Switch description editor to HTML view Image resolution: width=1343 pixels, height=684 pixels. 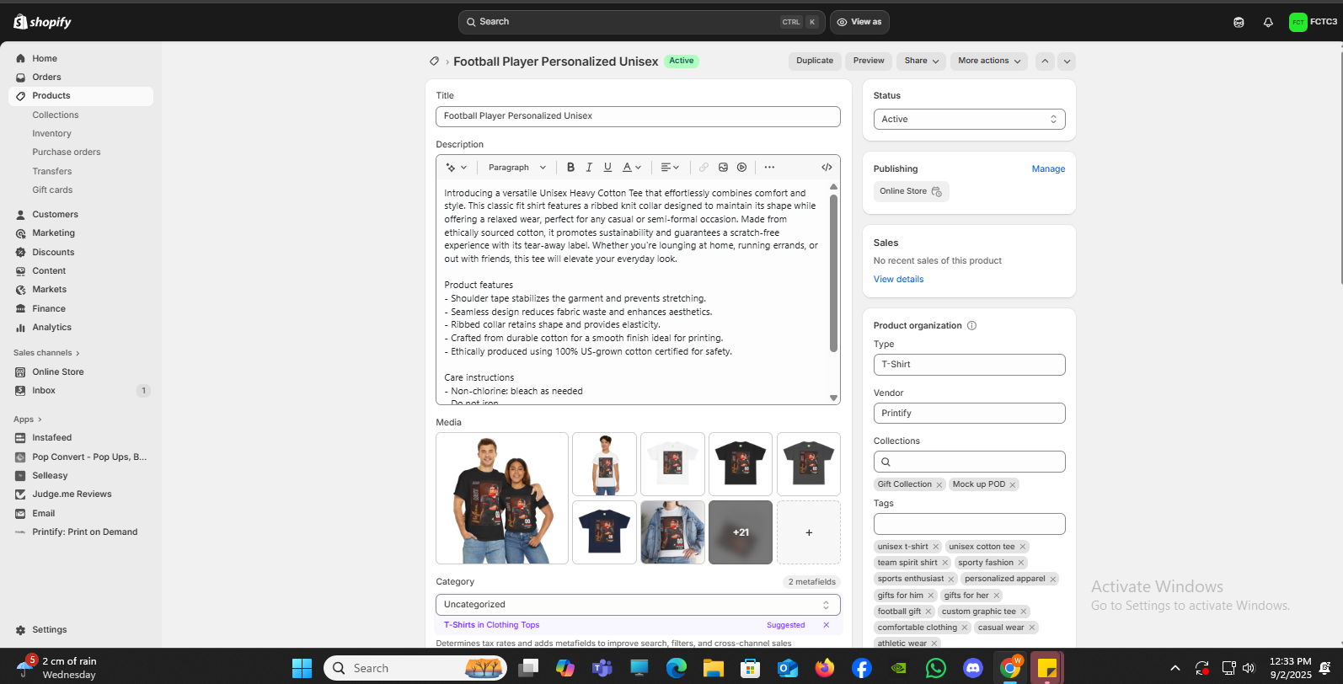[827, 168]
